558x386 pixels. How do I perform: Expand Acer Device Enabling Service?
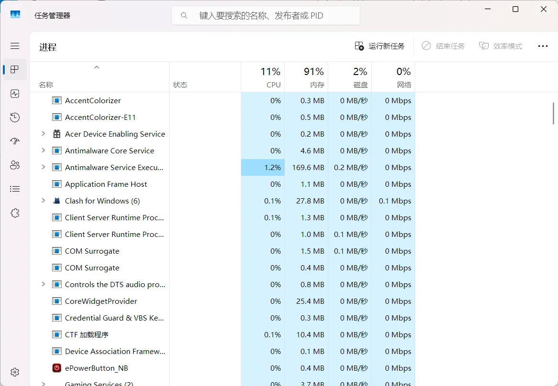pos(43,134)
